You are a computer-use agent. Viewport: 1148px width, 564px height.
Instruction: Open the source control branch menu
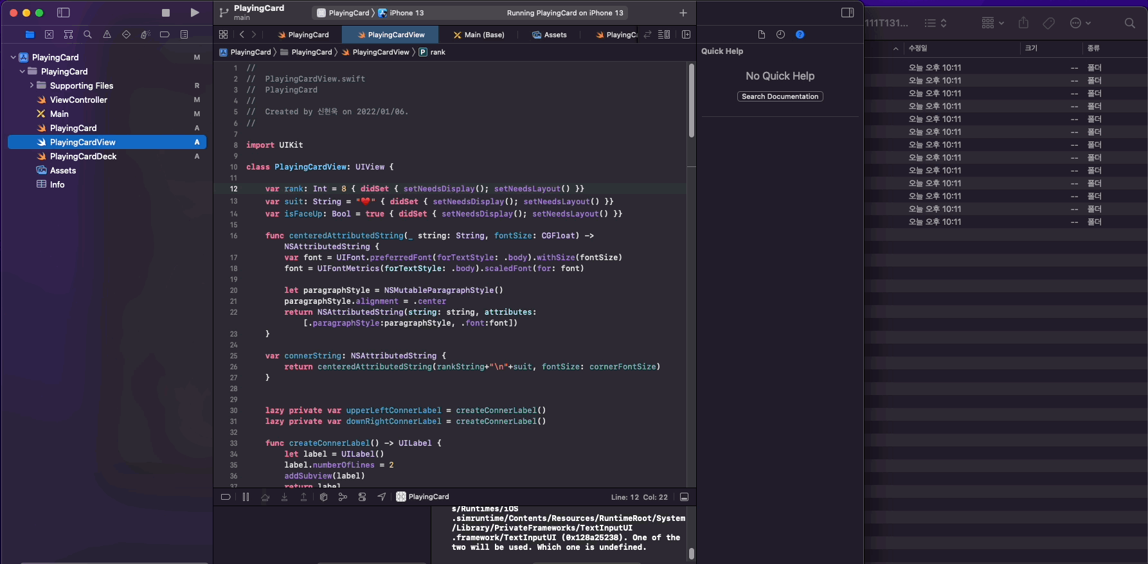pos(224,13)
